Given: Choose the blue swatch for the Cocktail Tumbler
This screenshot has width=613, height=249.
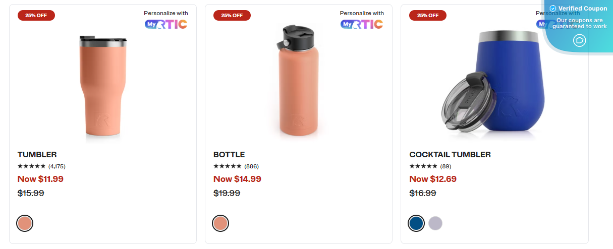Looking at the screenshot, I should click(x=416, y=223).
